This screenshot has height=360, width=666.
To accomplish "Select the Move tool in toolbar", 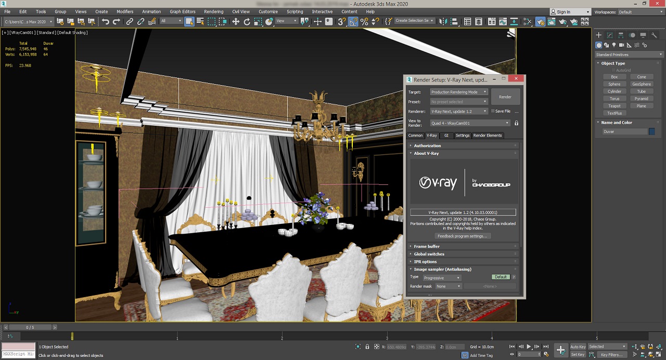I will (236, 21).
